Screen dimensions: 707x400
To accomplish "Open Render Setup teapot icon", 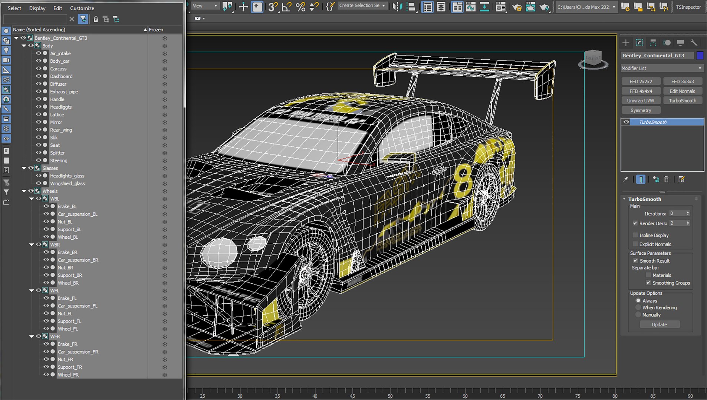I will pos(517,7).
